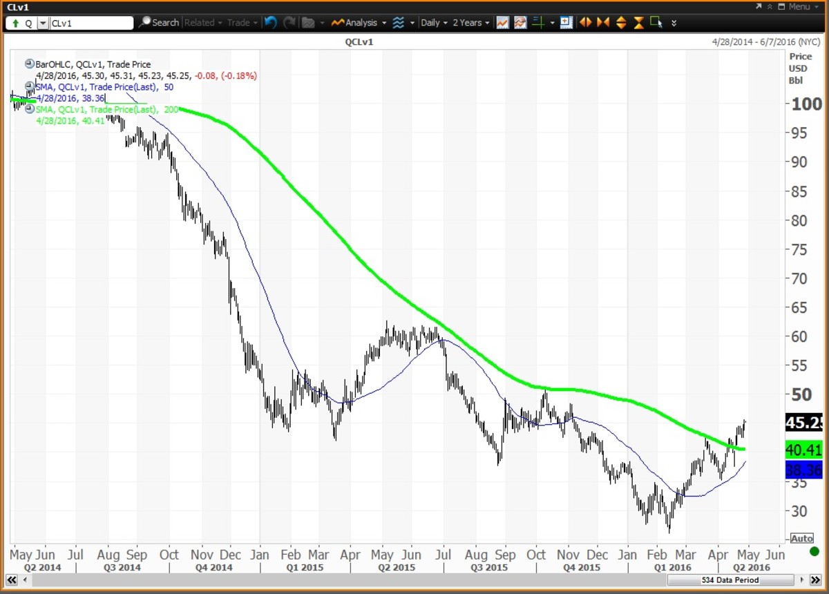The image size is (829, 594).
Task: Select the line chart style icon
Action: coord(502,22)
